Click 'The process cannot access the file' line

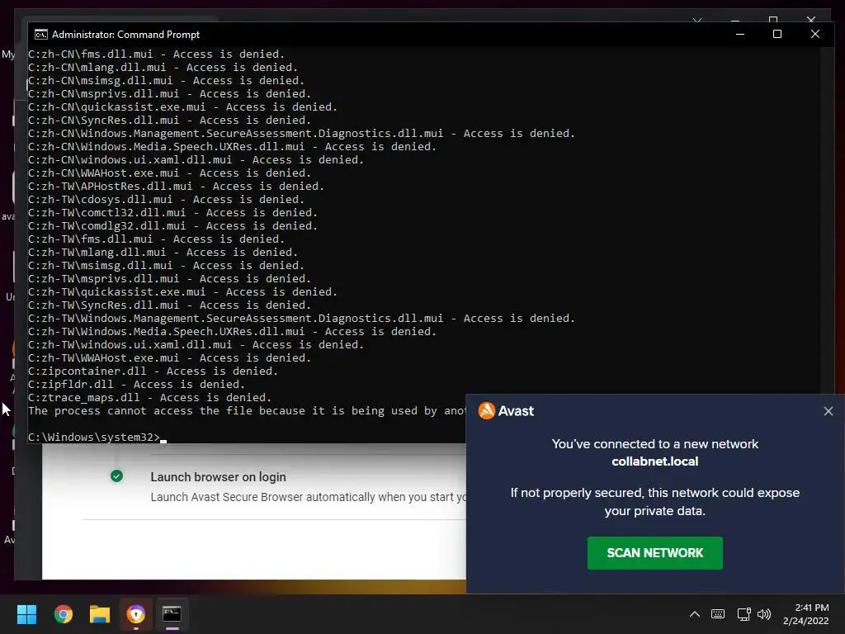click(247, 411)
